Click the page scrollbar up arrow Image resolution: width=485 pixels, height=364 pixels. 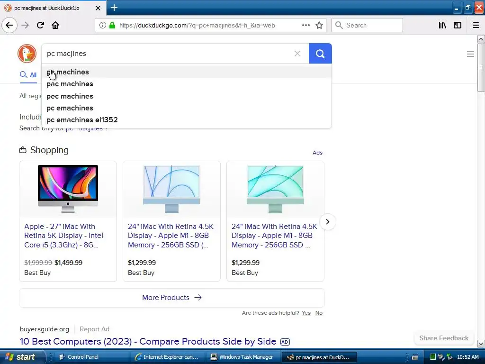click(481, 39)
